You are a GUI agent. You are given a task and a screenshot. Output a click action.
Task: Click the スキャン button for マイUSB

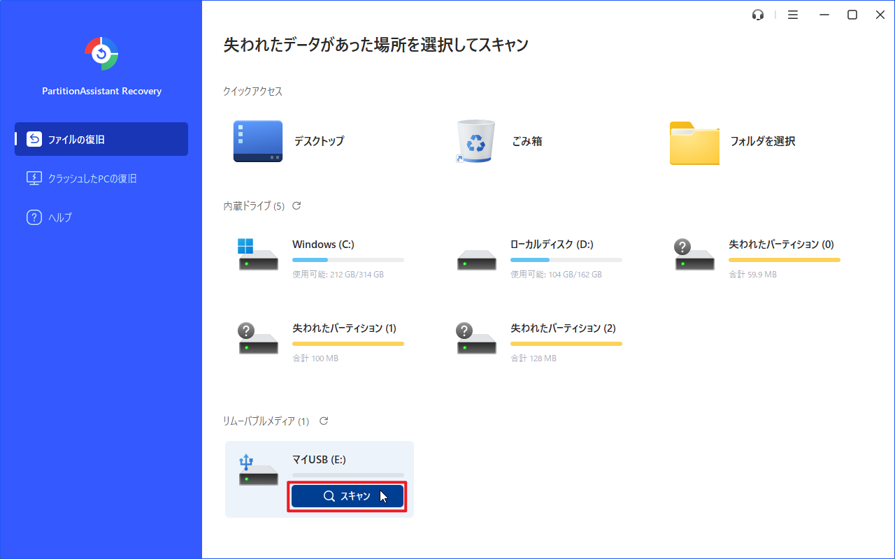tap(348, 496)
